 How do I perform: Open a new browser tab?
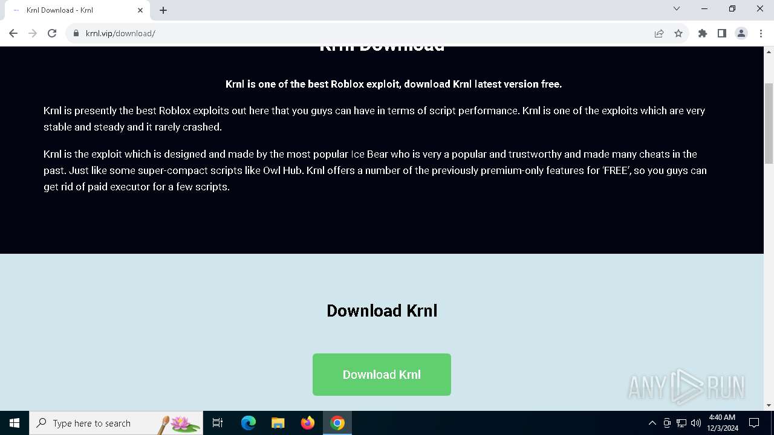tap(163, 10)
